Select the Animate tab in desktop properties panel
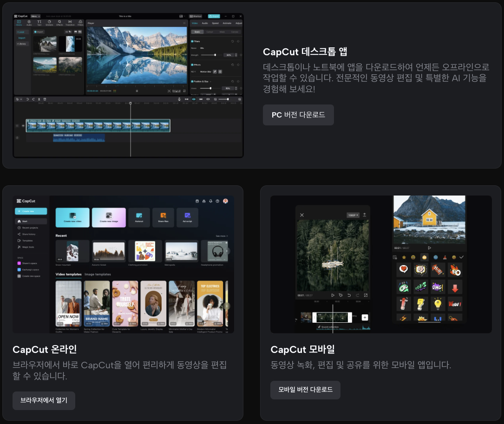504x424 pixels. (227, 23)
